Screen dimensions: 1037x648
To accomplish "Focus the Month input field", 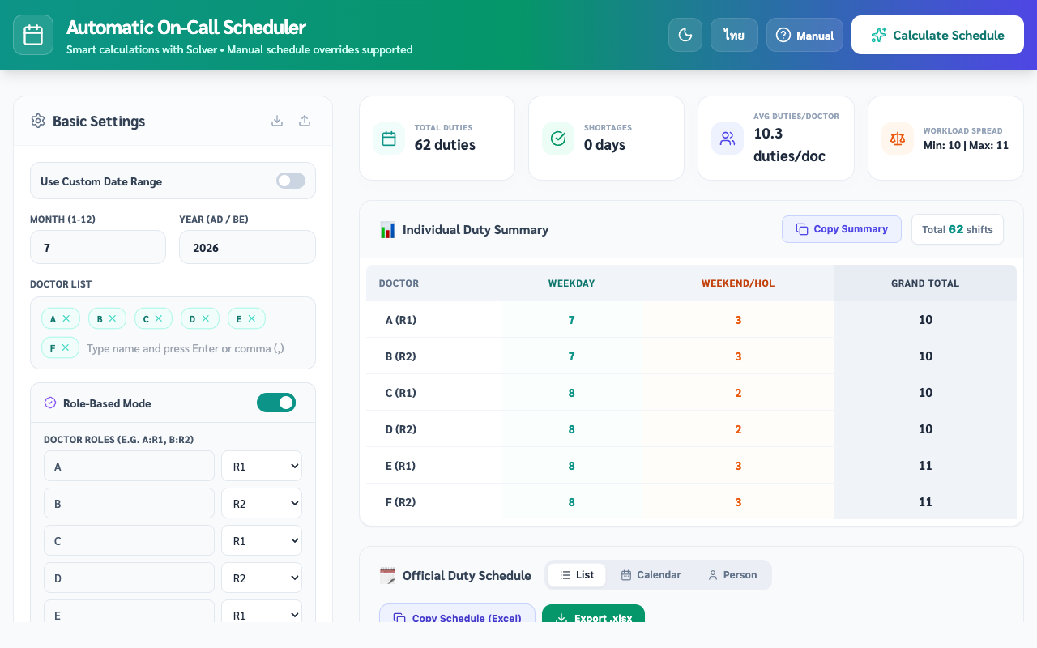I will [98, 247].
